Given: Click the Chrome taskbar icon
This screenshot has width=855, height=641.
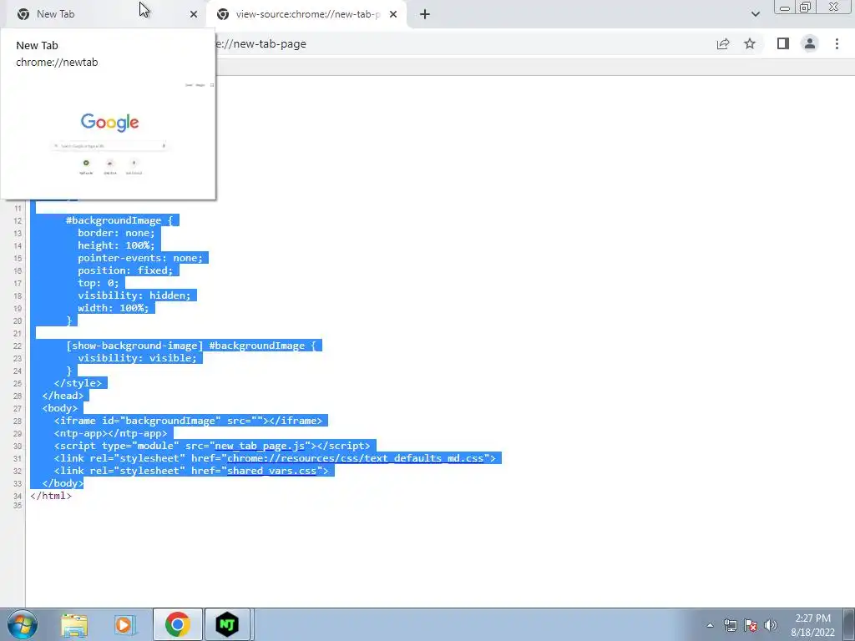Looking at the screenshot, I should click(178, 624).
